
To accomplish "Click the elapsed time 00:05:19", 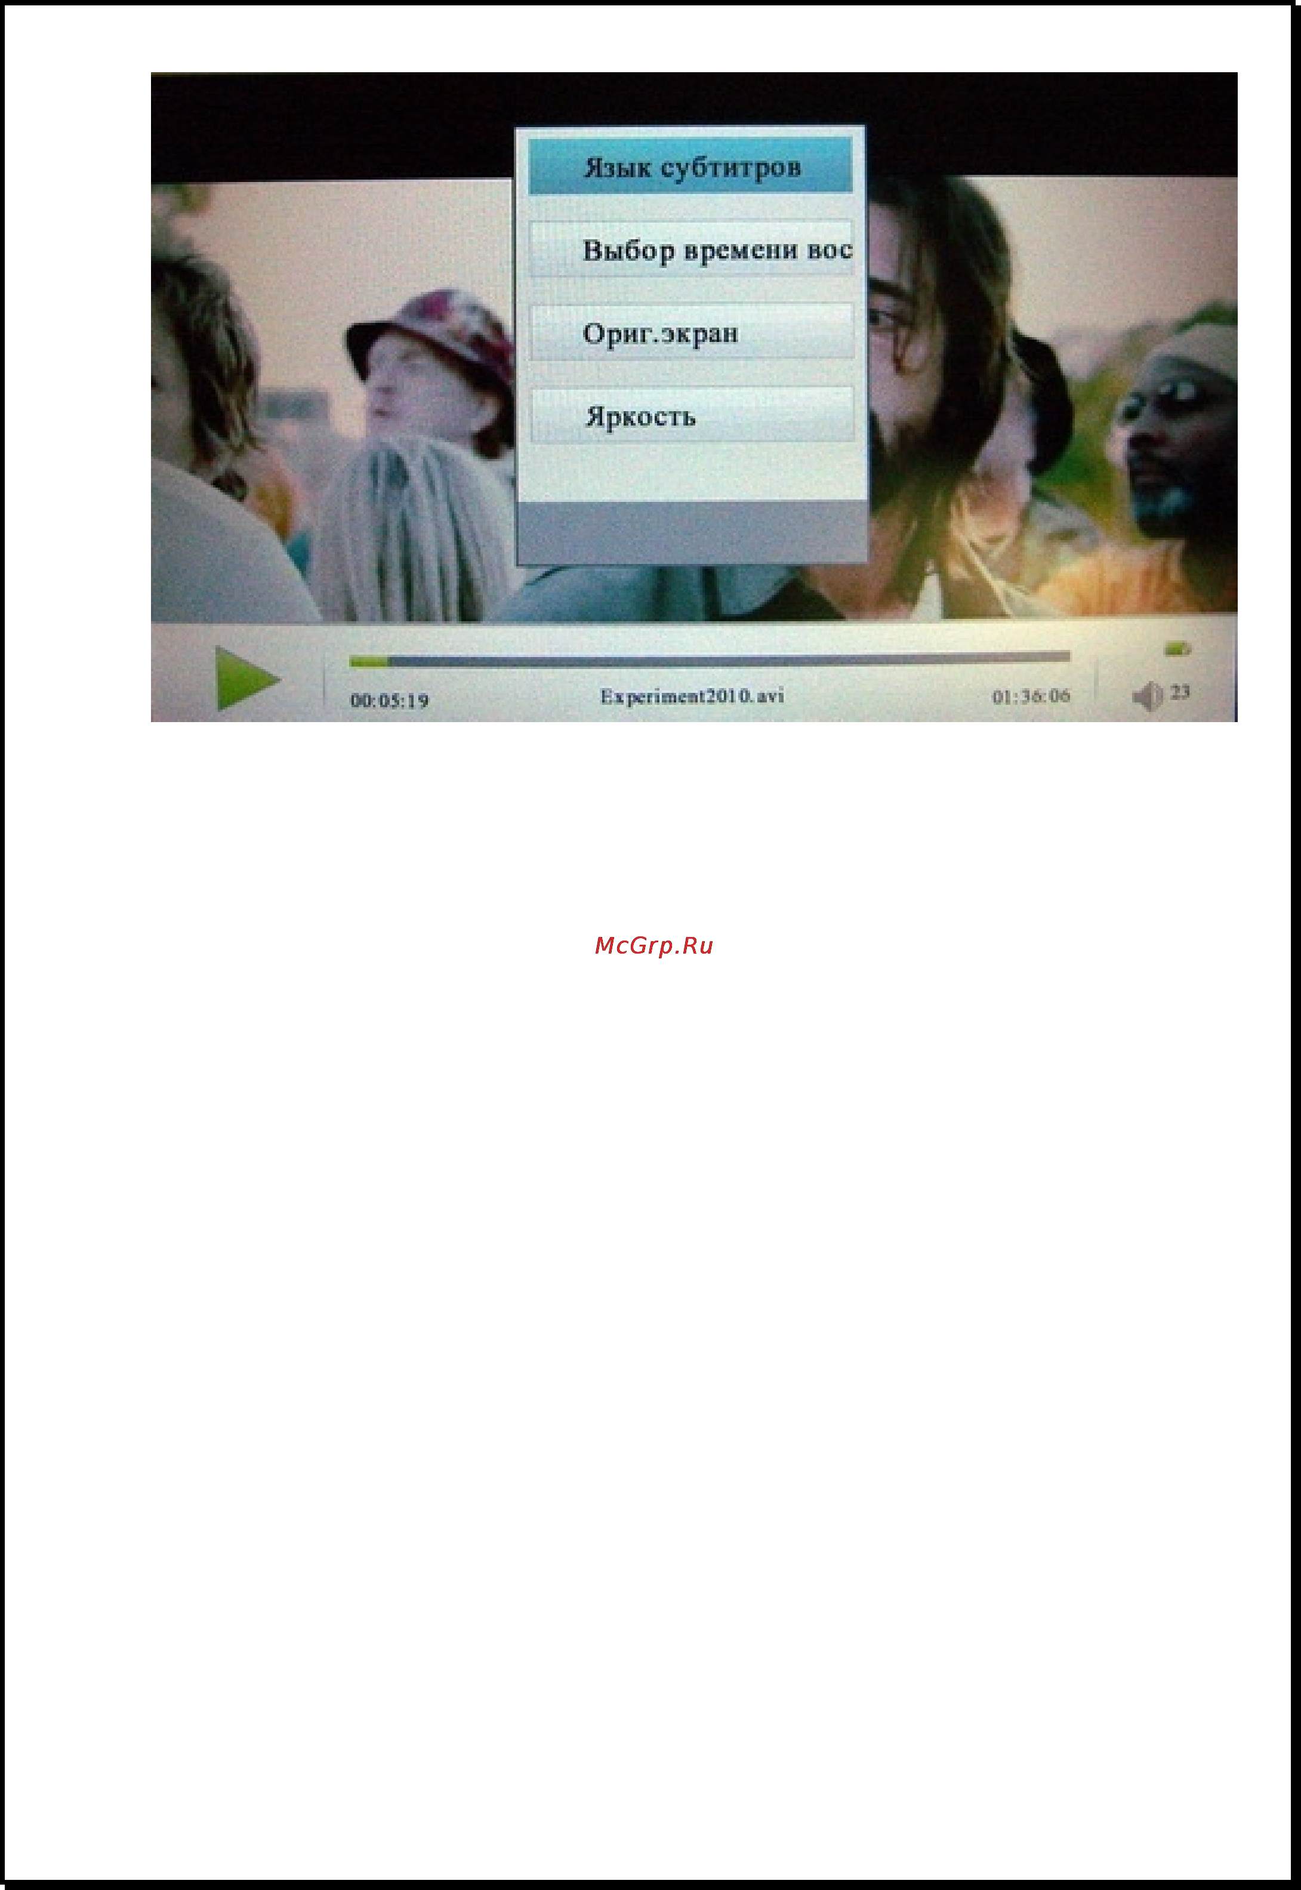I will [x=390, y=701].
